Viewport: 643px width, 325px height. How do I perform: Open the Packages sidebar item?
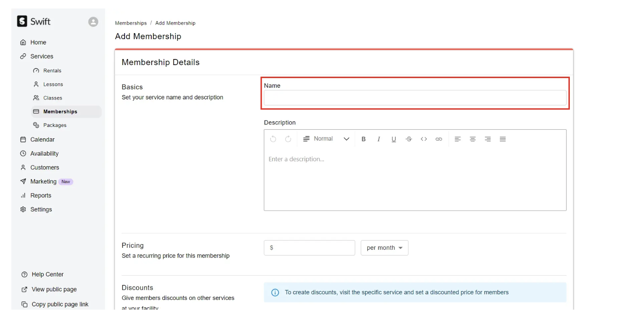pos(55,125)
